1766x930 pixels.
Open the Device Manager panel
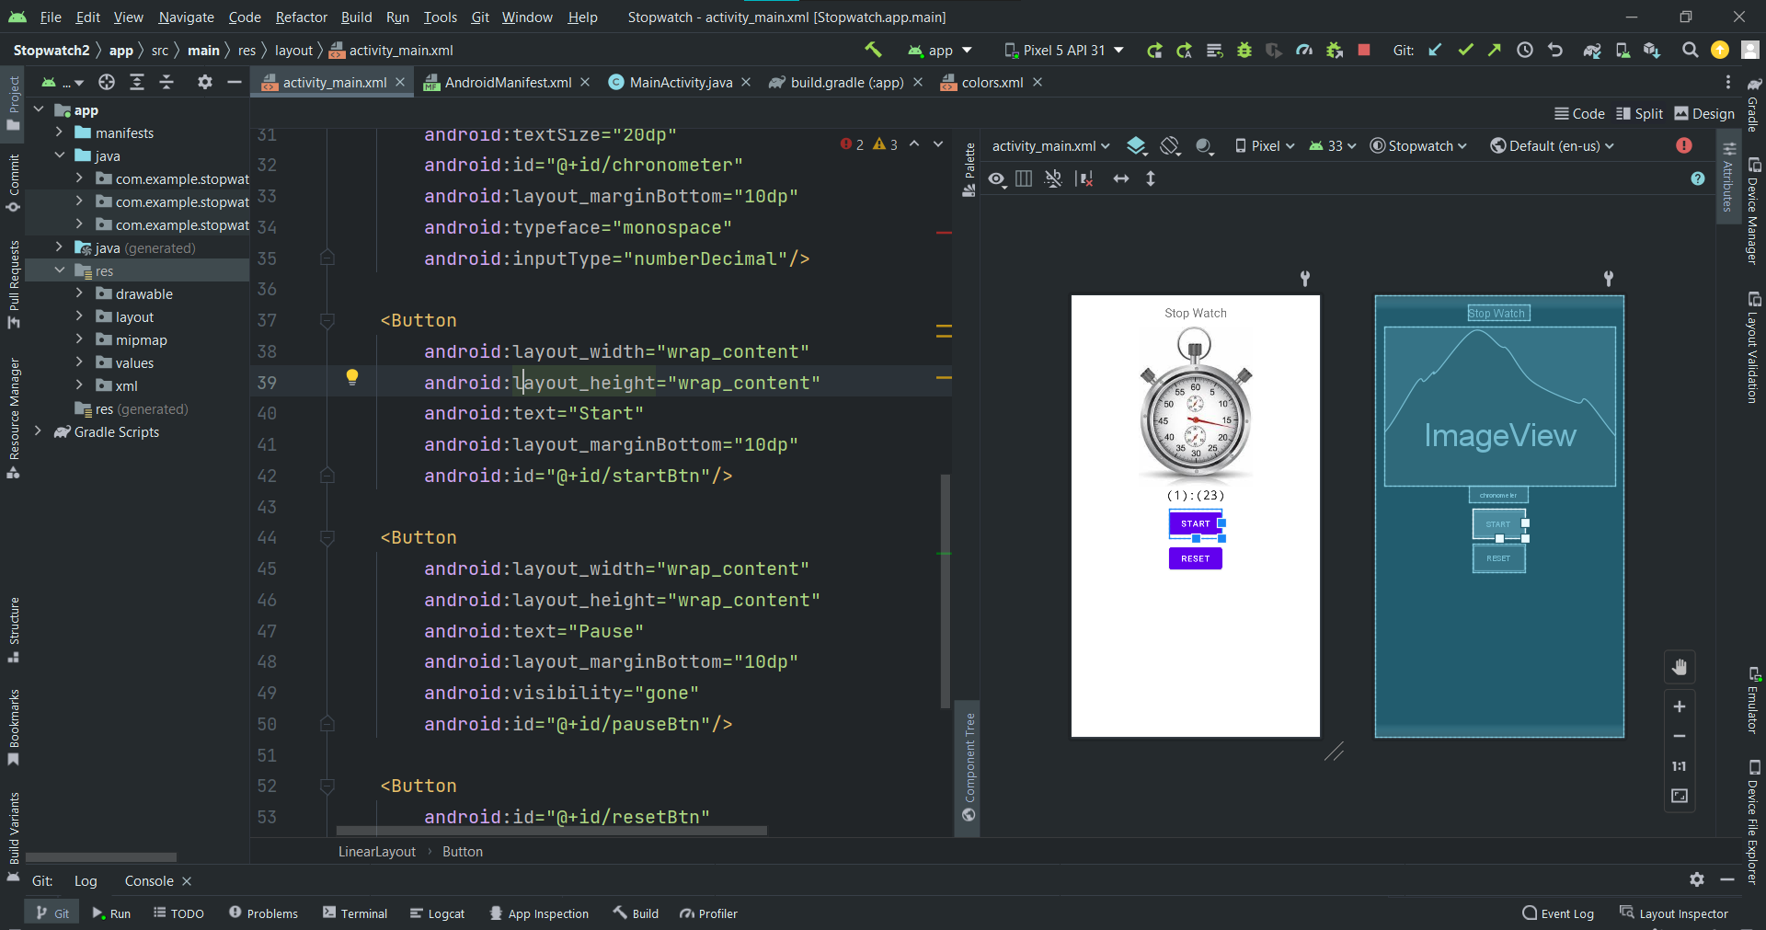coord(1755,218)
